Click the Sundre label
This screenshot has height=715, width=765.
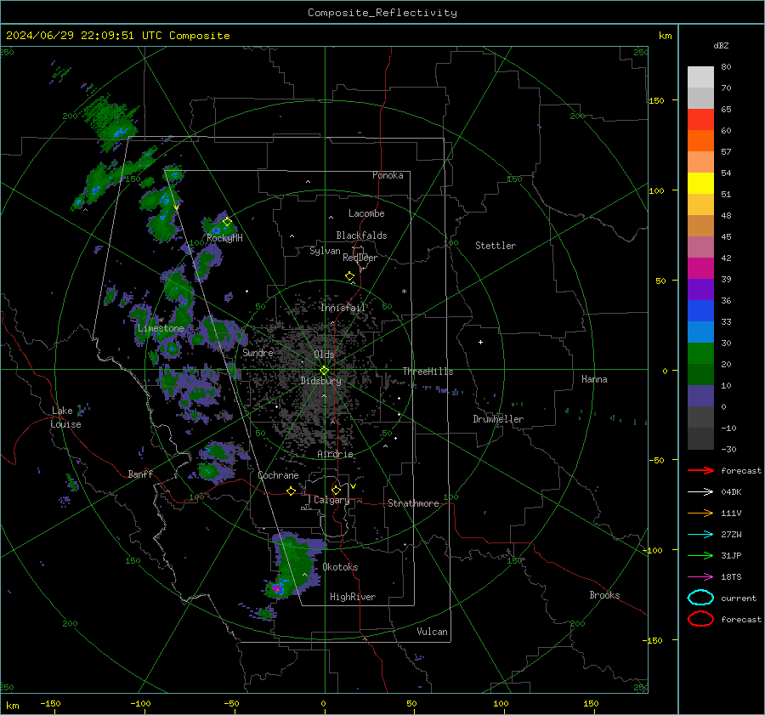click(258, 352)
